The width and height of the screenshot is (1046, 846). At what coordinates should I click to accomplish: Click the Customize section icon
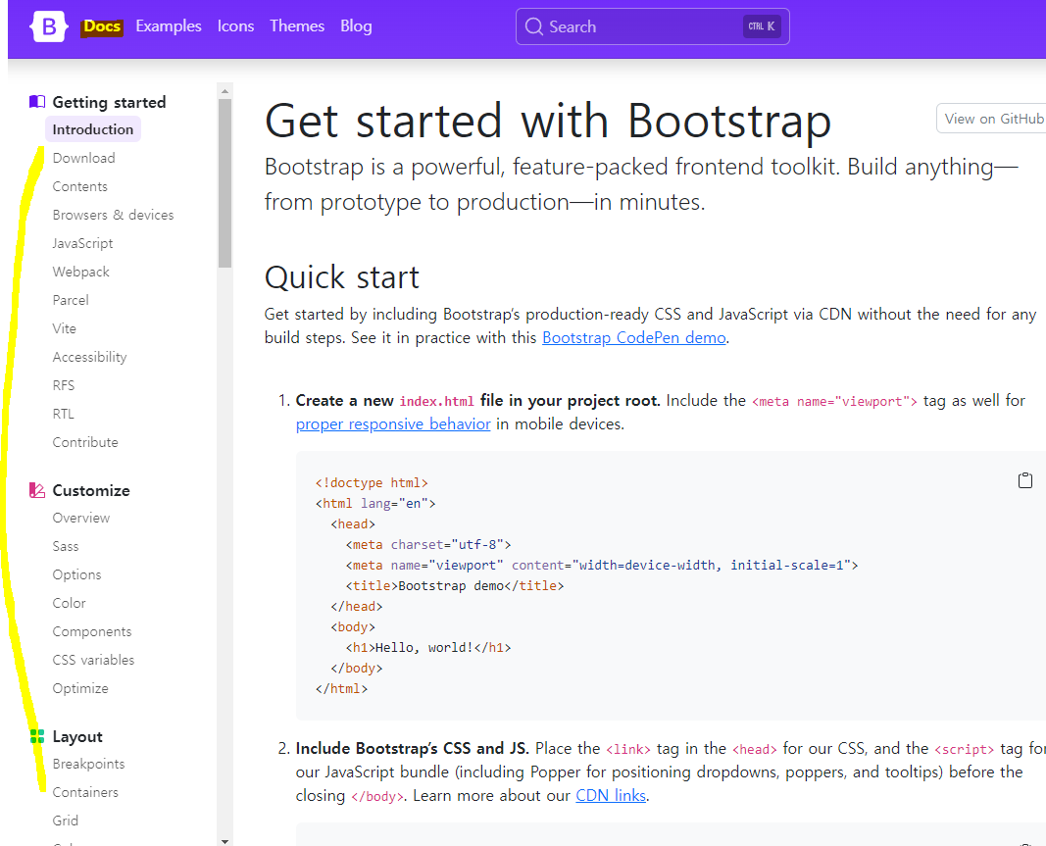click(37, 490)
